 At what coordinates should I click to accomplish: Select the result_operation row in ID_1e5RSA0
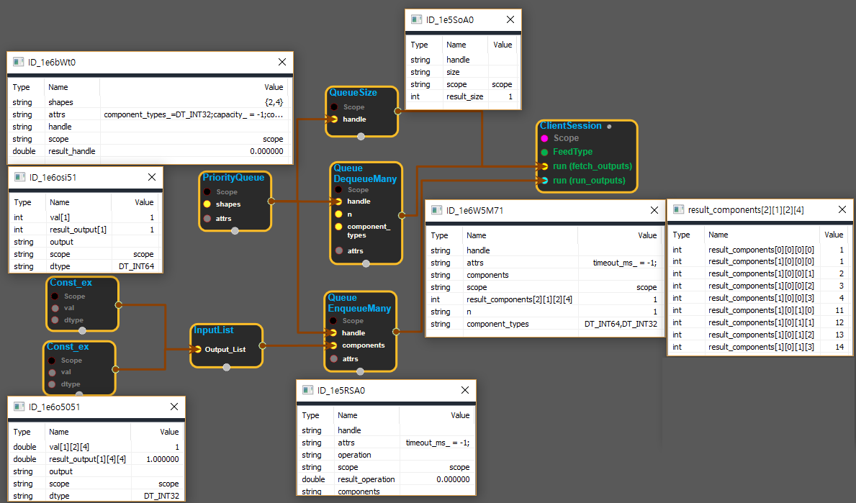[385, 479]
